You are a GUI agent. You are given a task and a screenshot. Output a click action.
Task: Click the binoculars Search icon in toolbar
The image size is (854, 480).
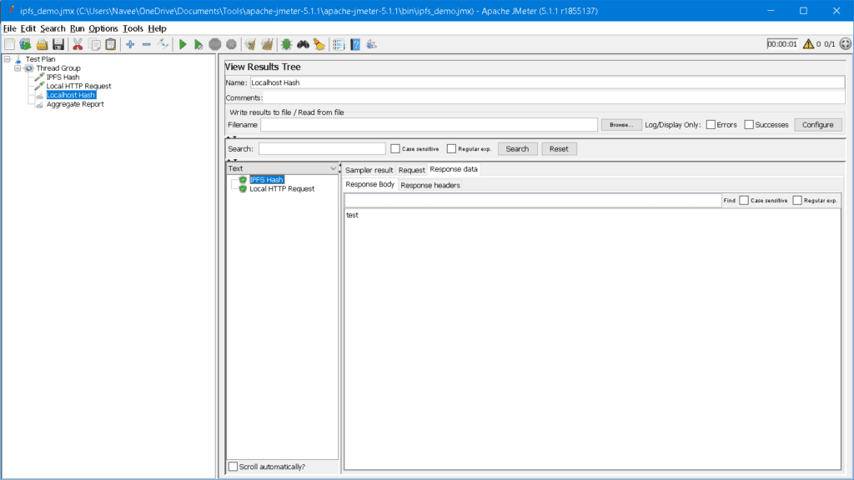(x=303, y=44)
